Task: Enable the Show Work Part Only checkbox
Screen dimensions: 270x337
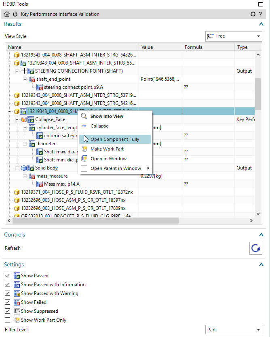Action: (7, 320)
